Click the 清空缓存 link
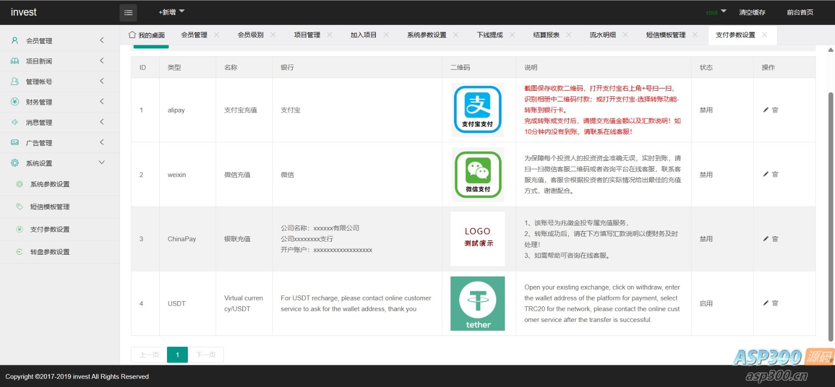Viewport: 835px width, 387px height. pos(752,13)
